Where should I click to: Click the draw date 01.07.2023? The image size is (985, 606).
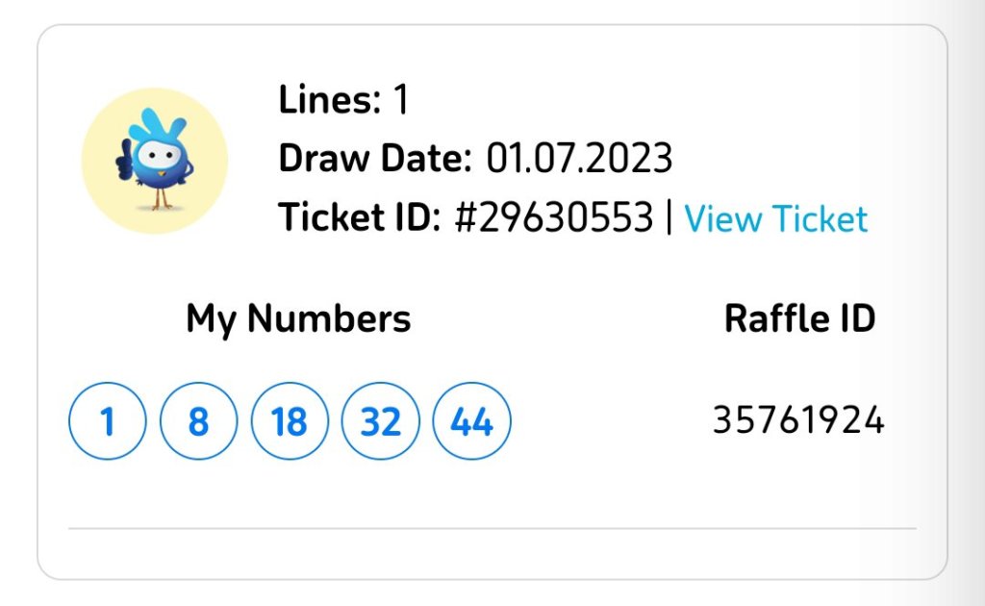pos(579,158)
